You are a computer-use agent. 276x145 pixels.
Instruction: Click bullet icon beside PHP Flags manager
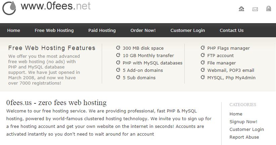[203, 48]
